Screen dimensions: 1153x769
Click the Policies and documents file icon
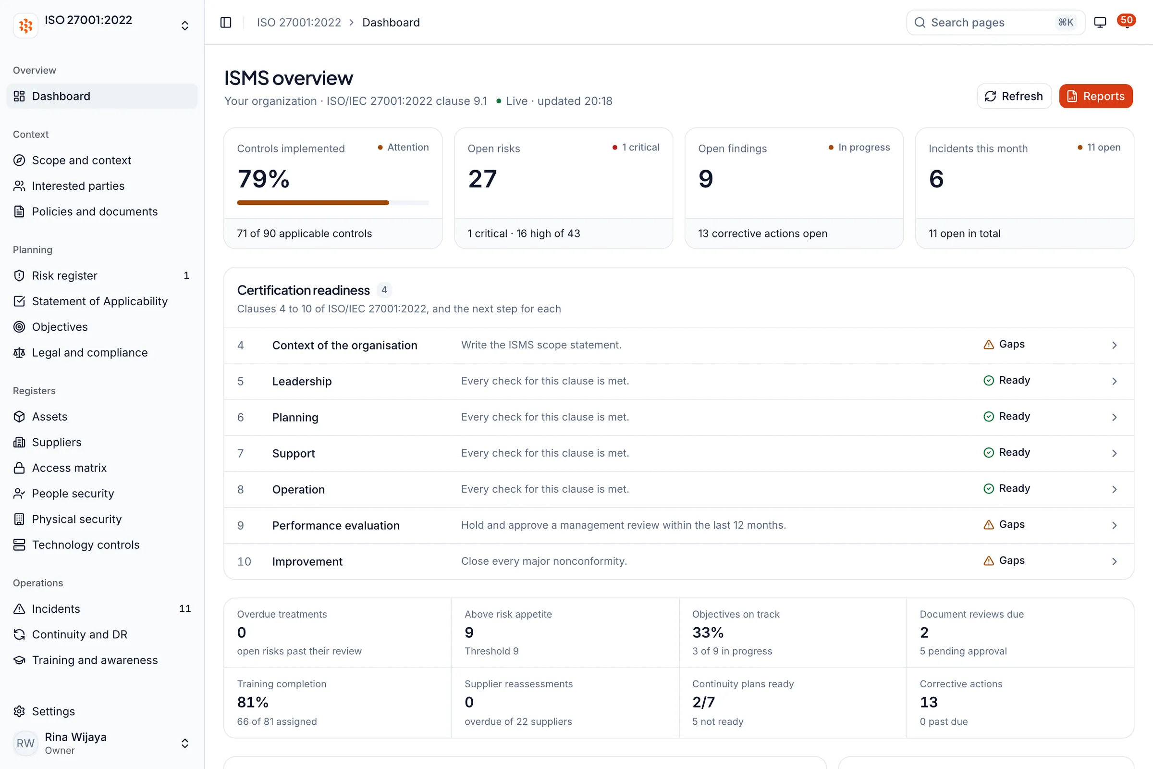click(x=19, y=211)
